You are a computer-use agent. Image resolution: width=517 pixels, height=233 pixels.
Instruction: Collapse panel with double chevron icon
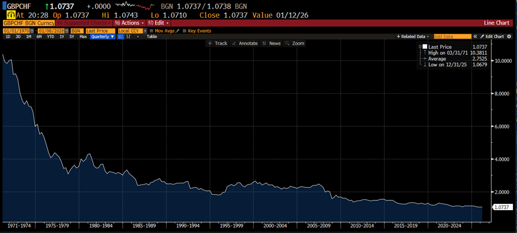click(475, 37)
